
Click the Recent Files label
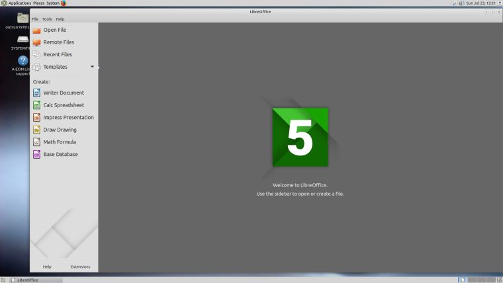58,54
